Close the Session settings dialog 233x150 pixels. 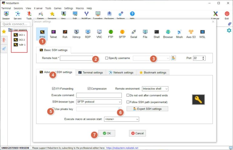pos(213,21)
